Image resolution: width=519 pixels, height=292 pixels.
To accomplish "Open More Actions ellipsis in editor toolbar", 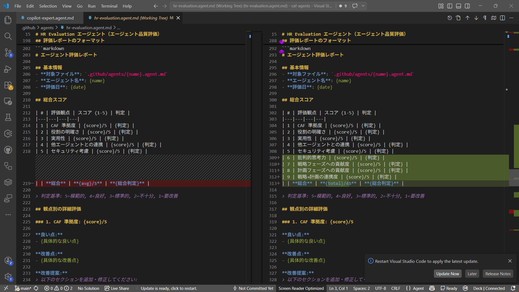I will click(511, 18).
